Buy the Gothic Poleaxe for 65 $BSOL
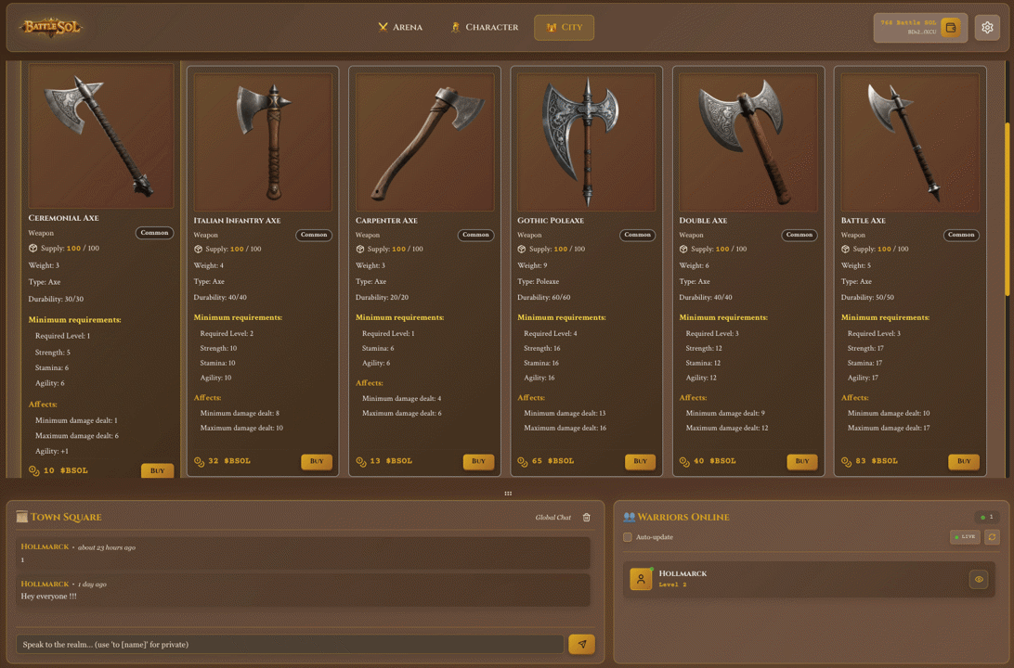 (640, 461)
